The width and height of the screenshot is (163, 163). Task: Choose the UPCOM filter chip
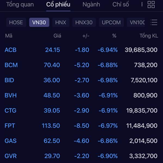click(111, 22)
